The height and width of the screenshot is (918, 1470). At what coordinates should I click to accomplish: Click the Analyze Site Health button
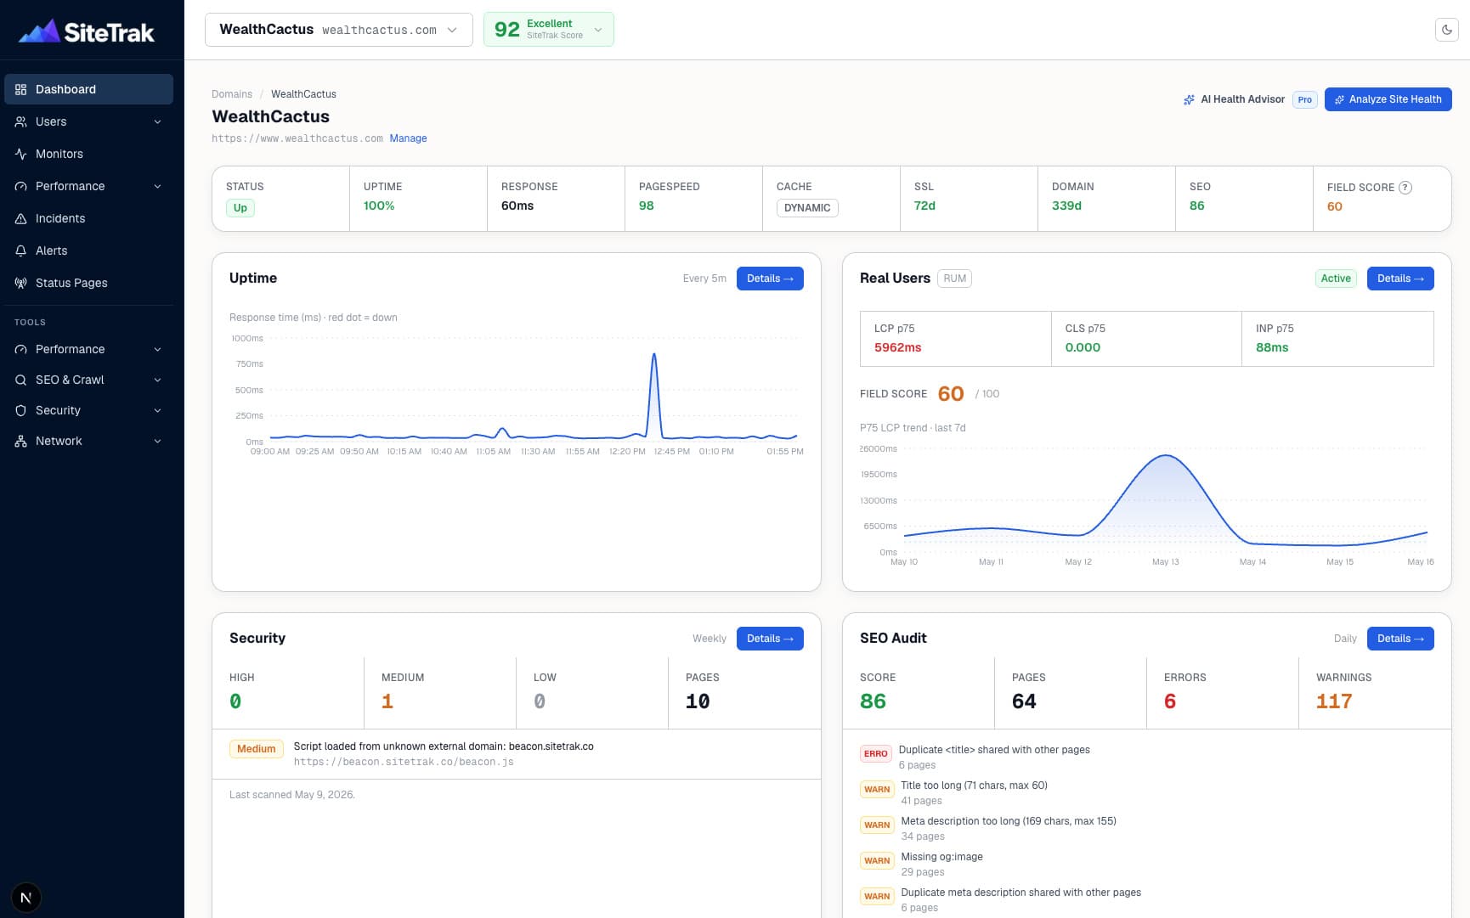[x=1388, y=99]
